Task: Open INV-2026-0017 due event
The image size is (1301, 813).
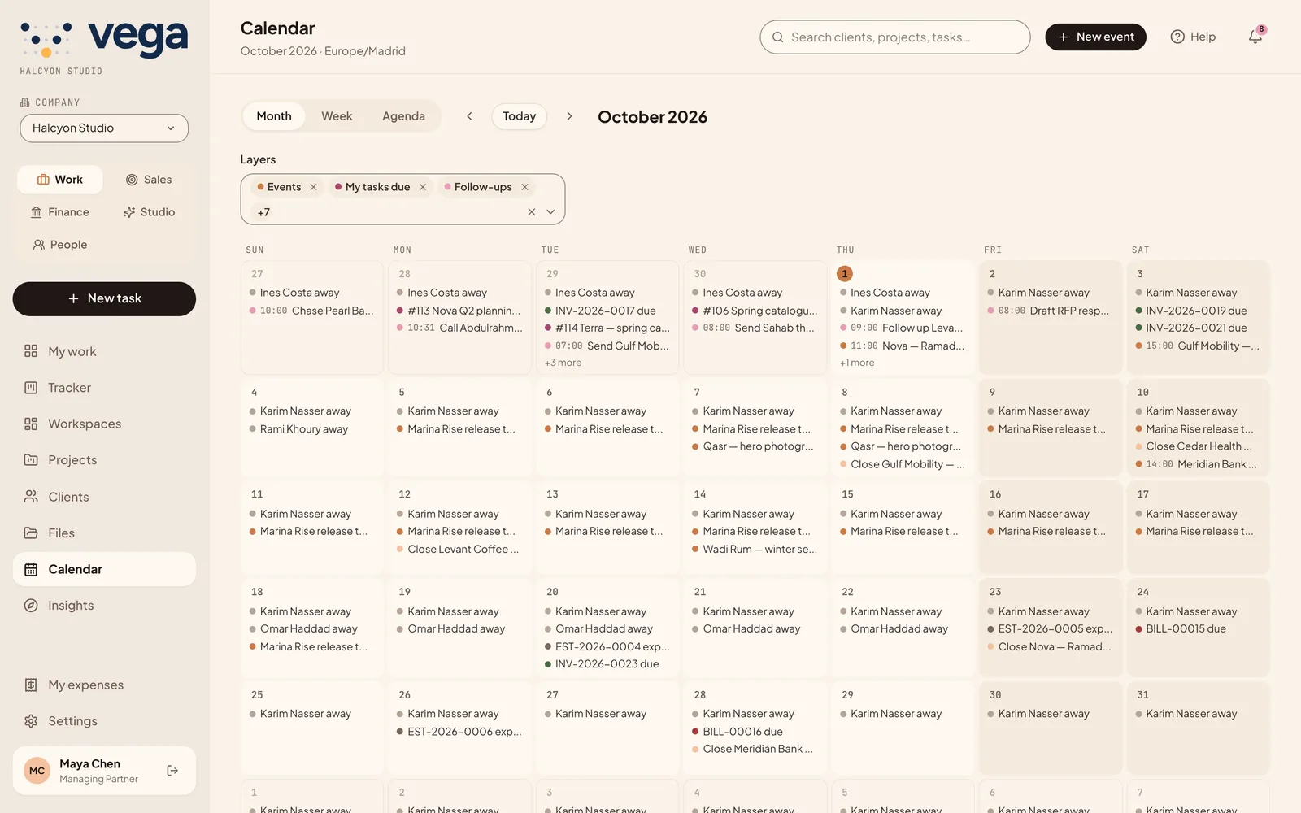Action: coord(606,311)
